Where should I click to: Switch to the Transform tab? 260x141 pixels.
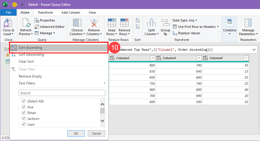45,12
